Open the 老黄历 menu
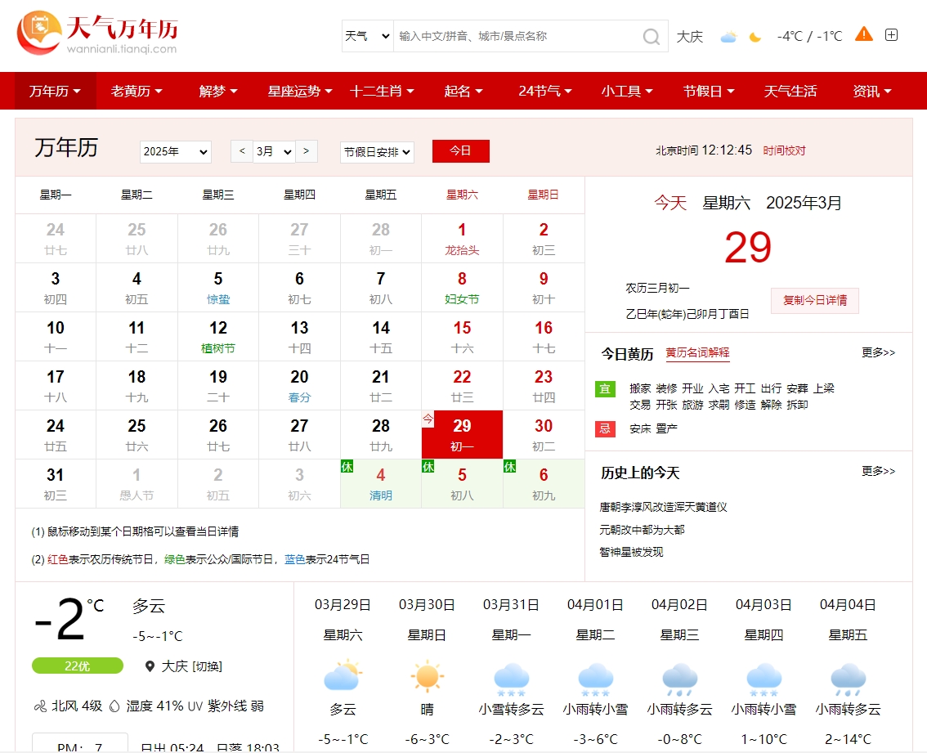Image resolution: width=927 pixels, height=753 pixels. pyautogui.click(x=137, y=91)
